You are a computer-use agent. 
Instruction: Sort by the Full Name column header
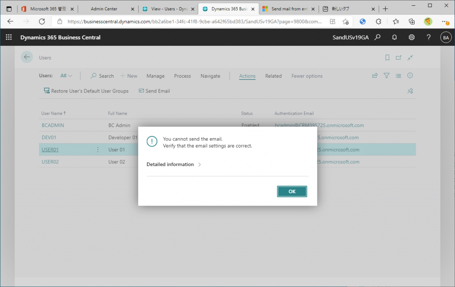117,113
